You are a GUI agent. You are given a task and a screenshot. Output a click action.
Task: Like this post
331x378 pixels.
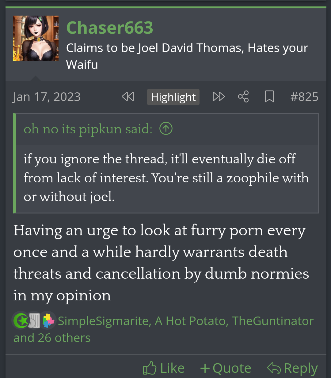click(164, 368)
